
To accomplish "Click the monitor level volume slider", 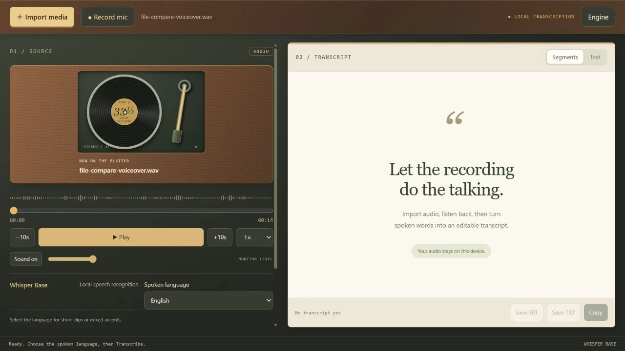I will (72, 259).
